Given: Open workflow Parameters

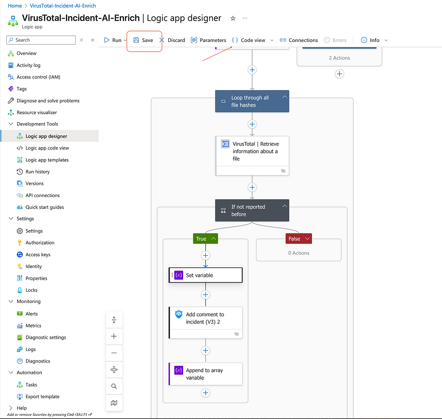Looking at the screenshot, I should 208,40.
